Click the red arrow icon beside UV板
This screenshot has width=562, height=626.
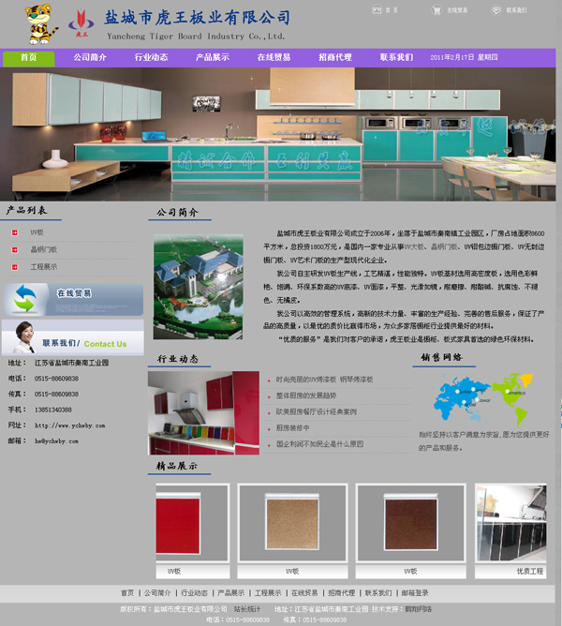pyautogui.click(x=14, y=231)
